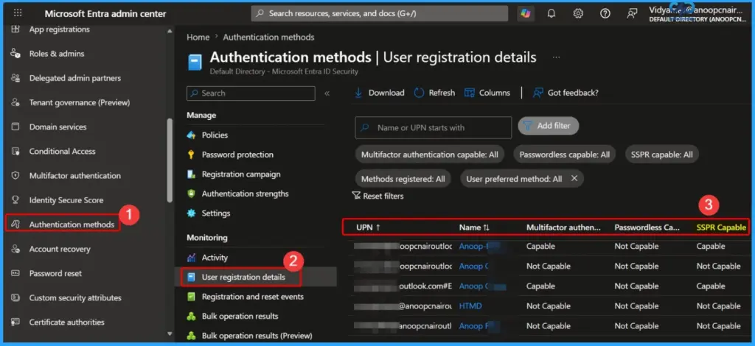Click the Password reset icon
This screenshot has width=755, height=346.
(x=15, y=273)
